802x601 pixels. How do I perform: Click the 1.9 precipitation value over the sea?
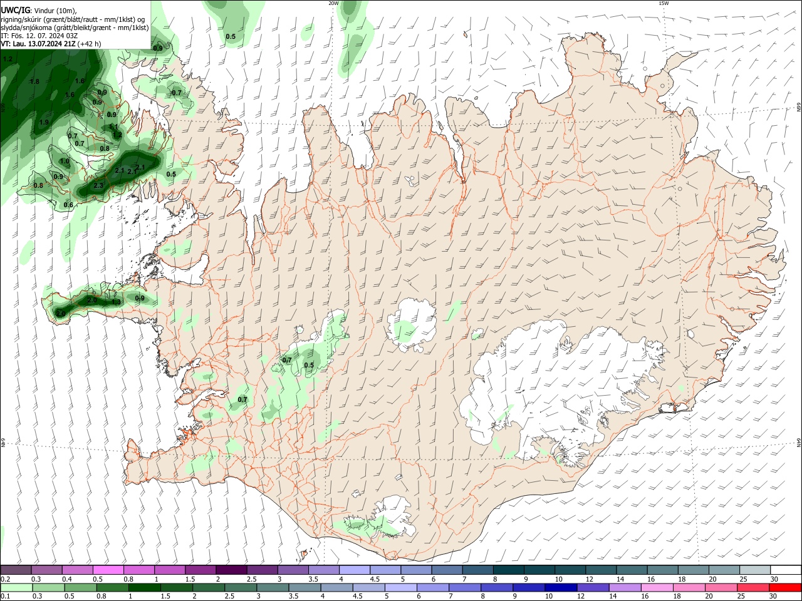[x=44, y=122]
